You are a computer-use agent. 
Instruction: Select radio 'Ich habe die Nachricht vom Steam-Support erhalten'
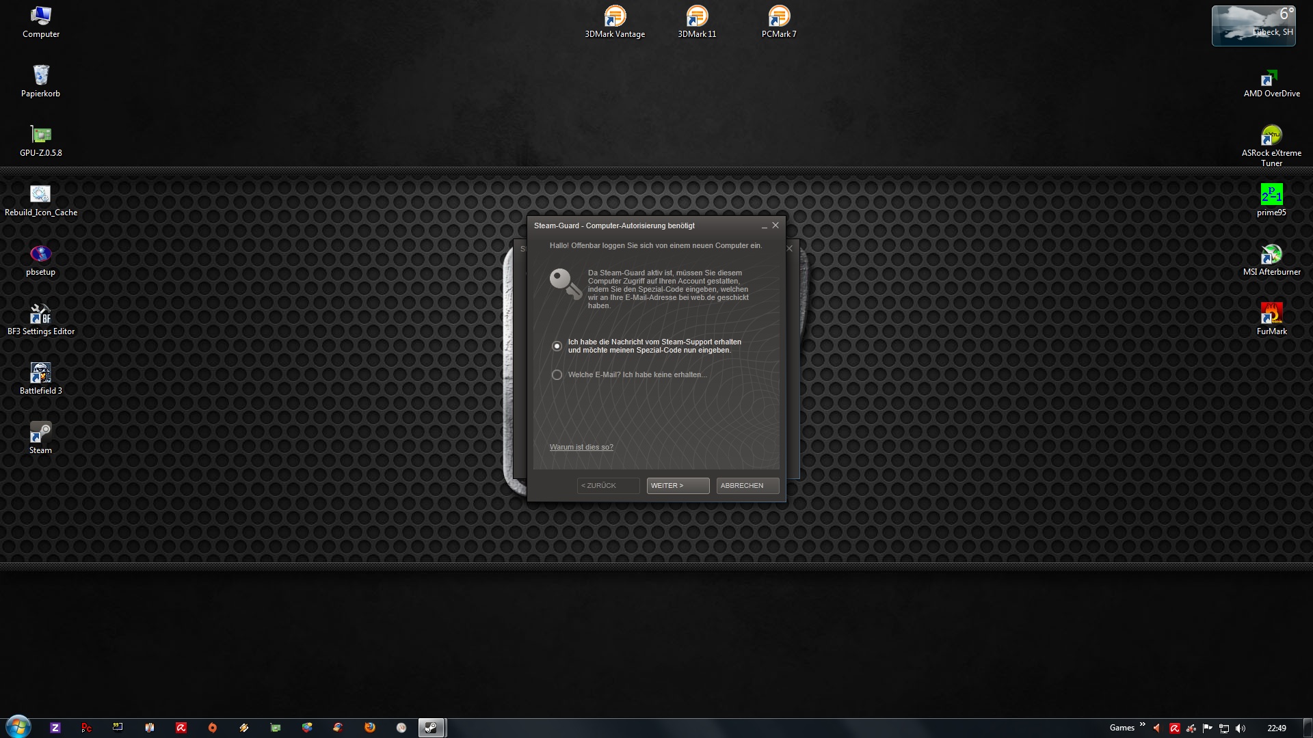tap(557, 346)
